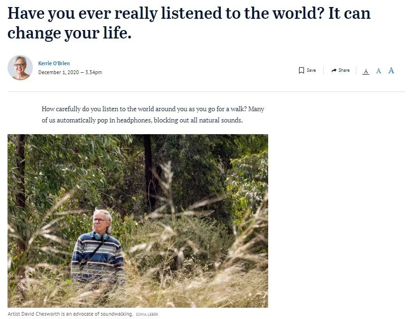This screenshot has width=410, height=319.
Task: Click the intro paragraph about headphones
Action: [x=153, y=114]
